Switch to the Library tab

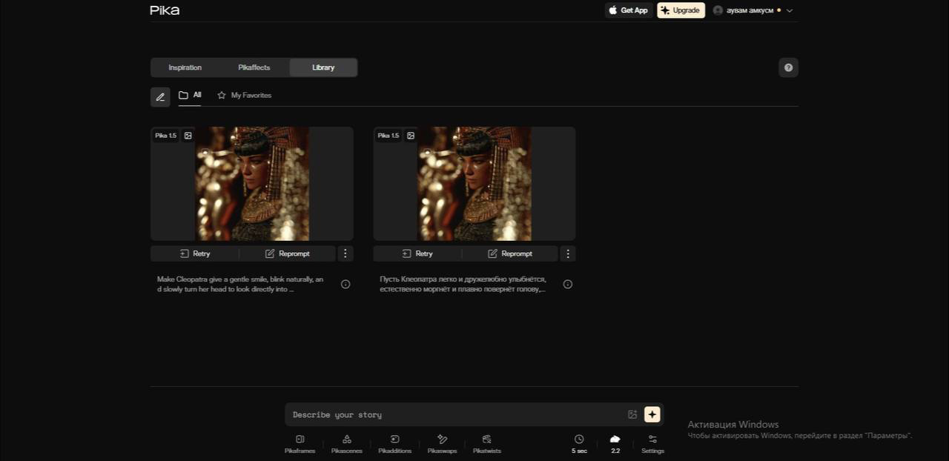click(x=323, y=67)
